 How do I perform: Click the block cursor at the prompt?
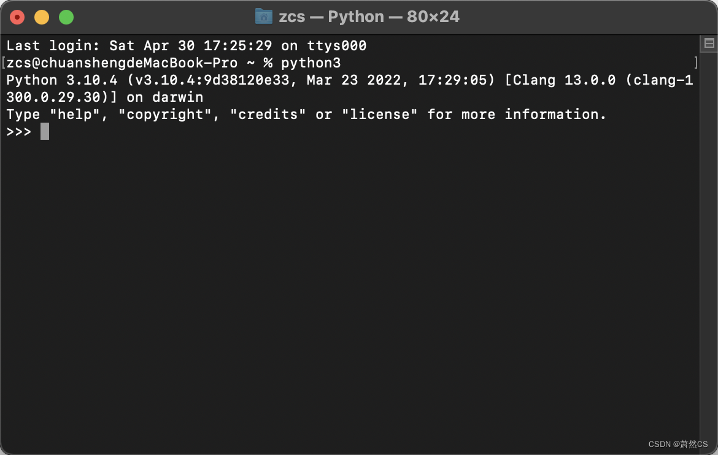tap(45, 131)
